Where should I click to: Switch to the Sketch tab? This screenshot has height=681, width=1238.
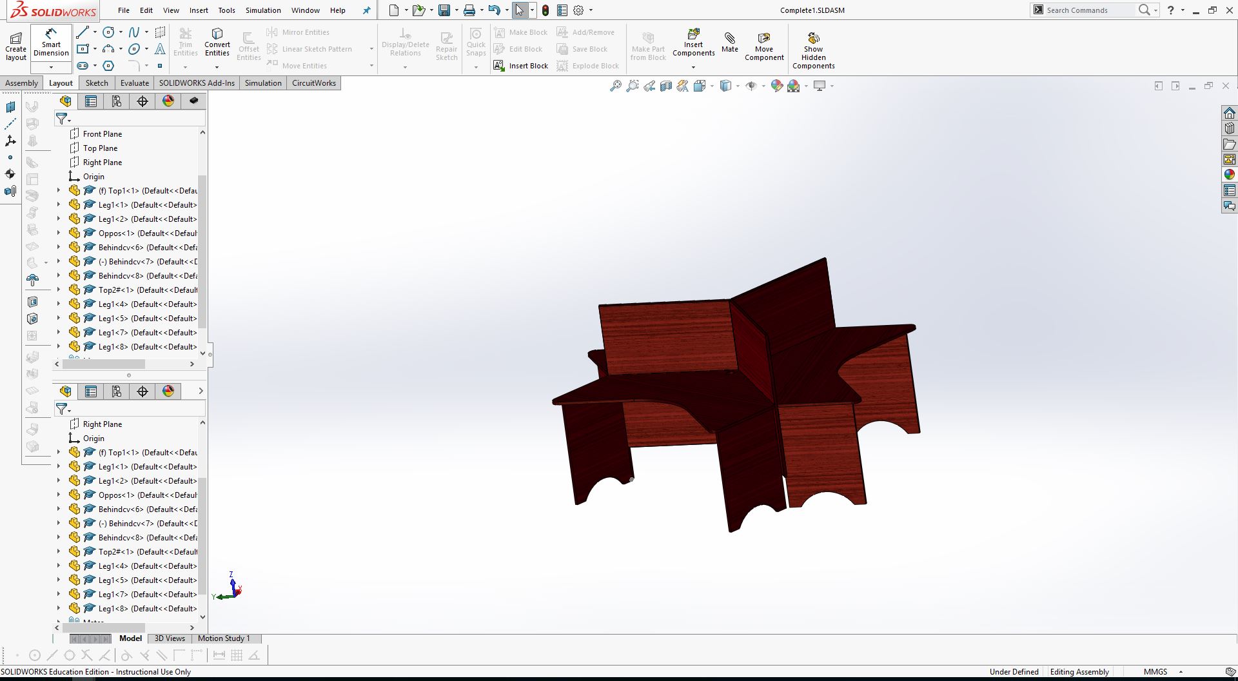[x=97, y=83]
